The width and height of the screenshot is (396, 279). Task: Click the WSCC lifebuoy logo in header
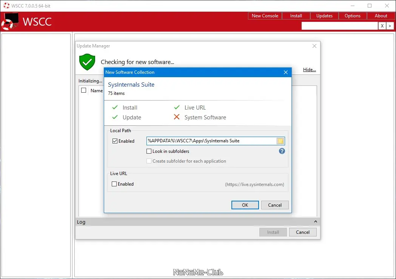10,22
